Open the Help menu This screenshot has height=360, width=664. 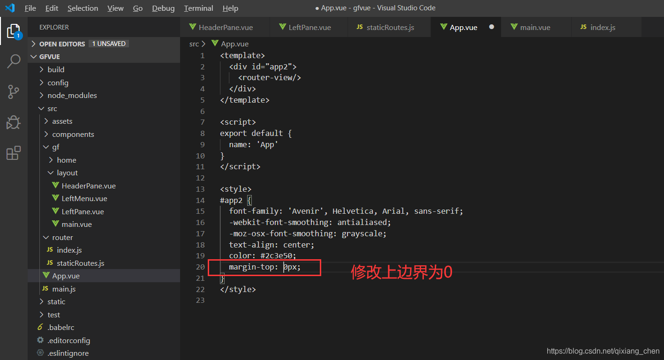(x=230, y=8)
